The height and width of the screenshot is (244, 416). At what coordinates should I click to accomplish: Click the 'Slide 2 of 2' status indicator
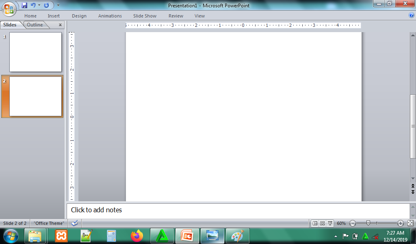point(15,223)
